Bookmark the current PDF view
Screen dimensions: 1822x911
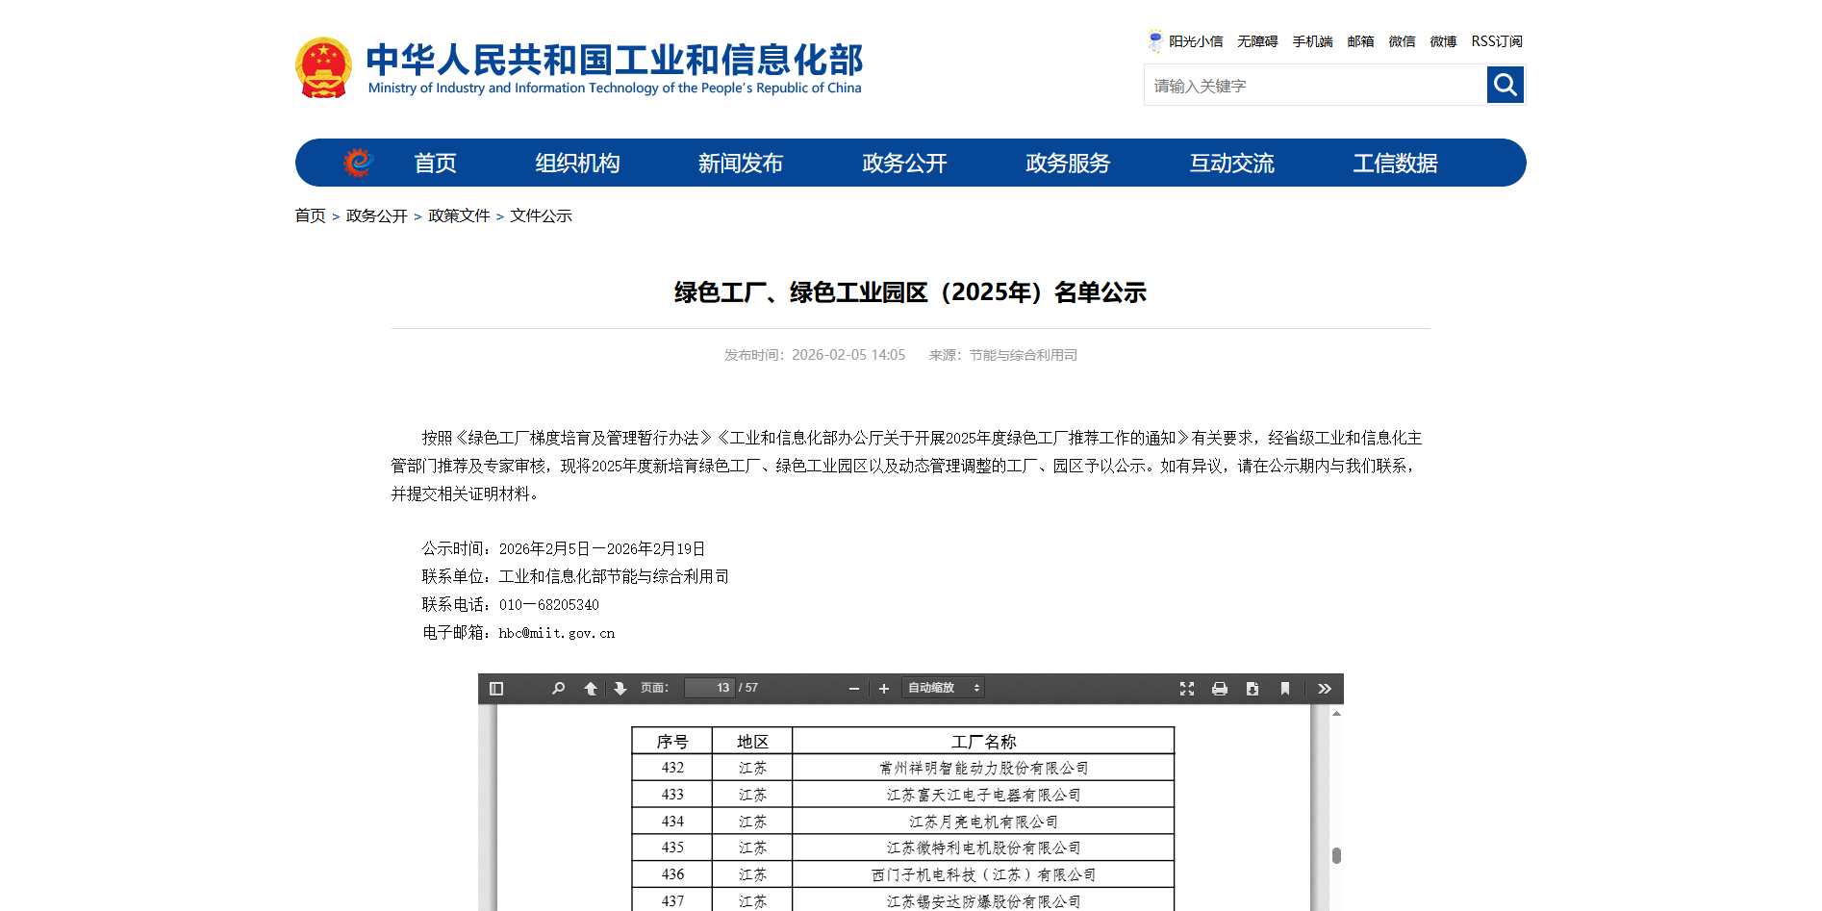[x=1284, y=688]
